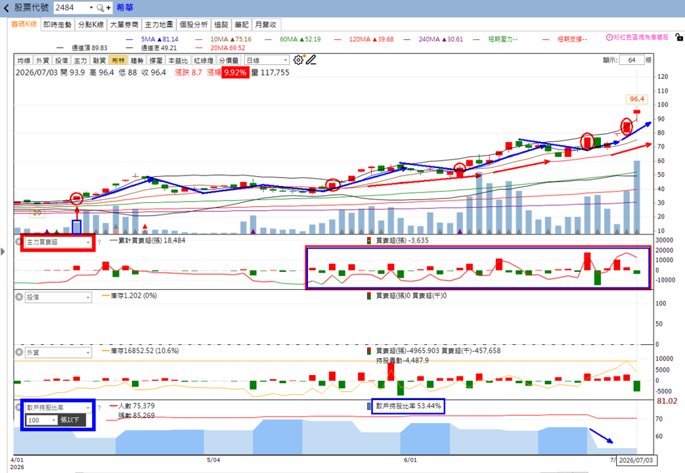This screenshot has width=685, height=473.
Task: Open help for 散戶持股比率
Action: tap(99, 407)
